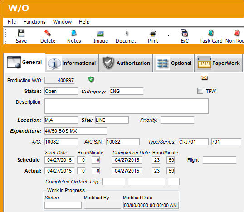The height and width of the screenshot is (212, 244).
Task: Open the File menu
Action: (12, 22)
